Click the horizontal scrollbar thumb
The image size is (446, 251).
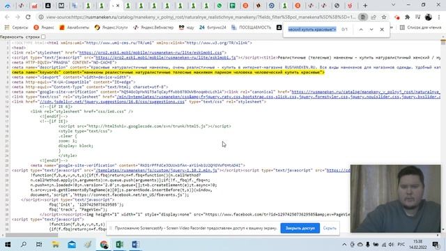tap(31, 235)
